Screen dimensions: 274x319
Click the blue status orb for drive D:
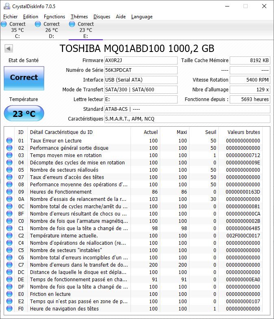[38, 24]
